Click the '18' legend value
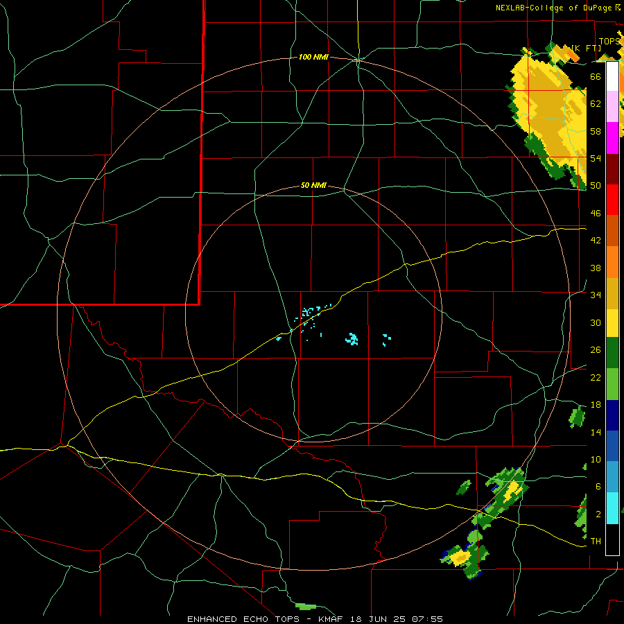The height and width of the screenshot is (624, 624). 596,405
